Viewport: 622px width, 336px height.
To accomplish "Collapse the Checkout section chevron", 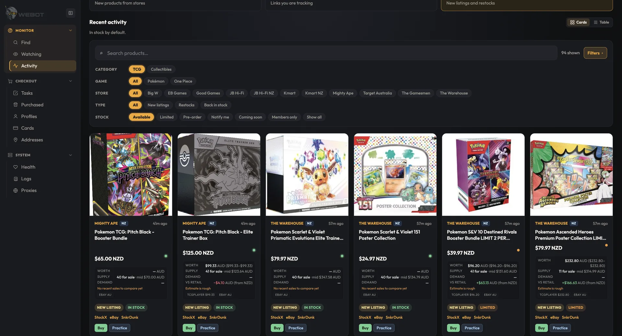I will (x=70, y=81).
